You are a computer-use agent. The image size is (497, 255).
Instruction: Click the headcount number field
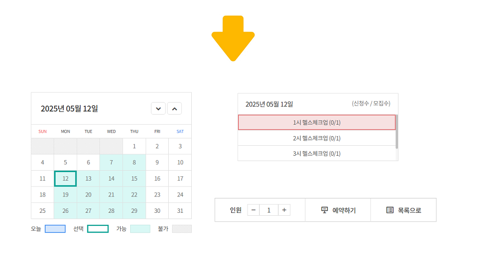(269, 210)
